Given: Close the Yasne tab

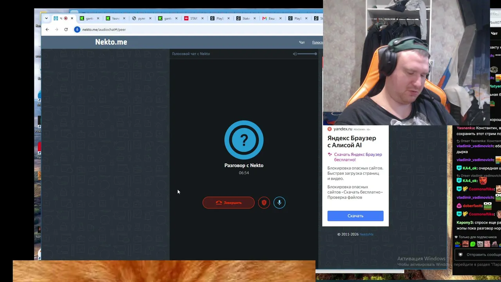Looking at the screenshot, I should (124, 18).
